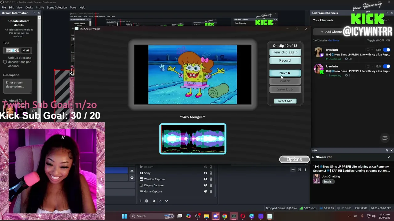This screenshot has width=394, height=221.
Task: Open the Help menu
Action: tap(82, 7)
